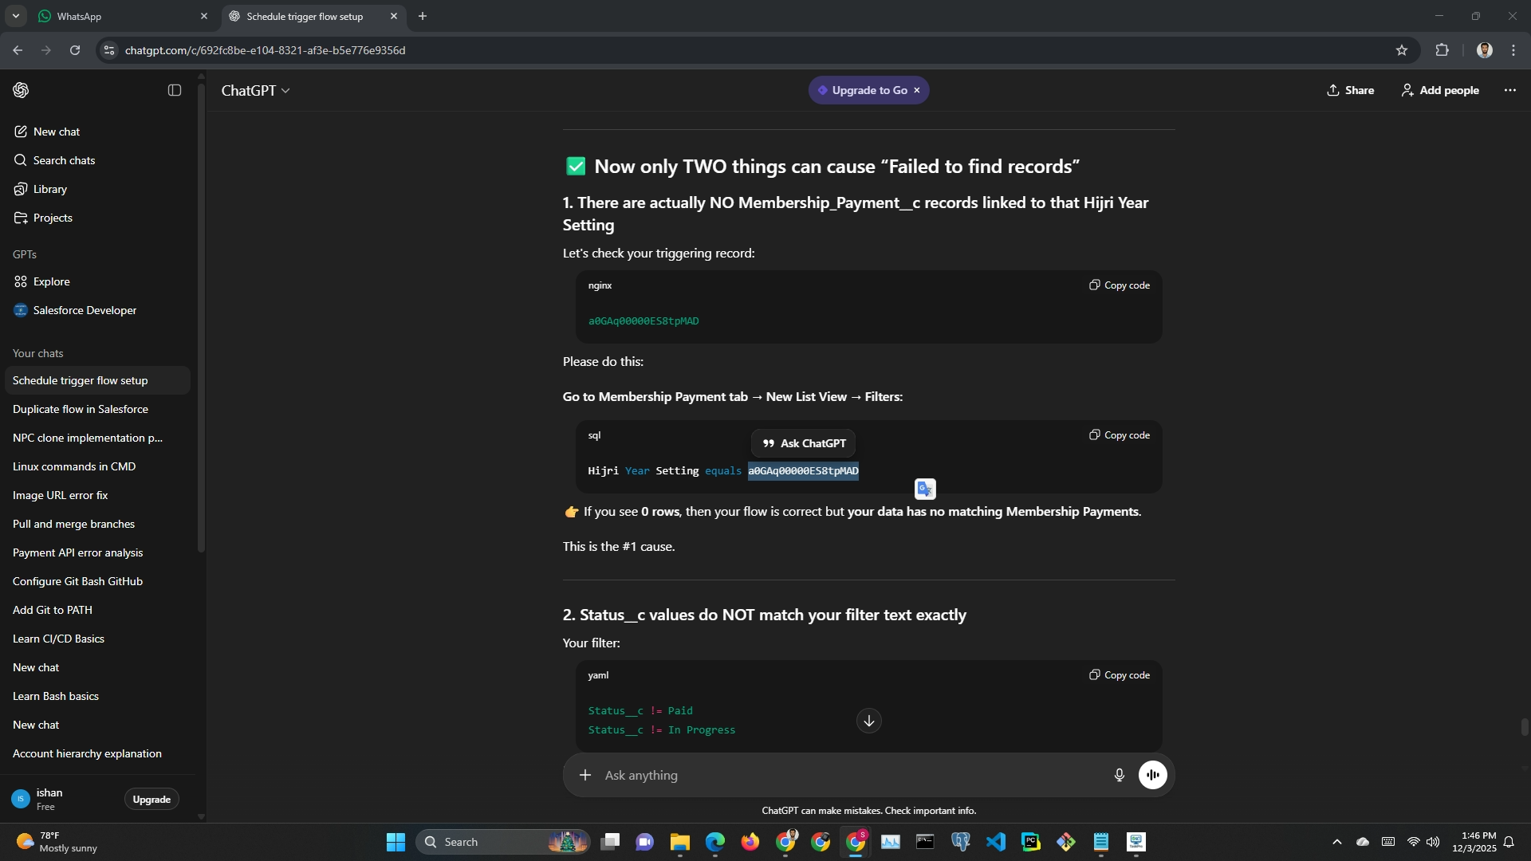Open the tab search dropdown arrow
Image resolution: width=1531 pixels, height=861 pixels.
(x=15, y=16)
